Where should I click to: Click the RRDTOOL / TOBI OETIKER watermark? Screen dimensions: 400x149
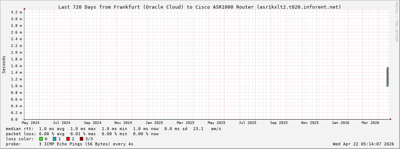pos(396,22)
